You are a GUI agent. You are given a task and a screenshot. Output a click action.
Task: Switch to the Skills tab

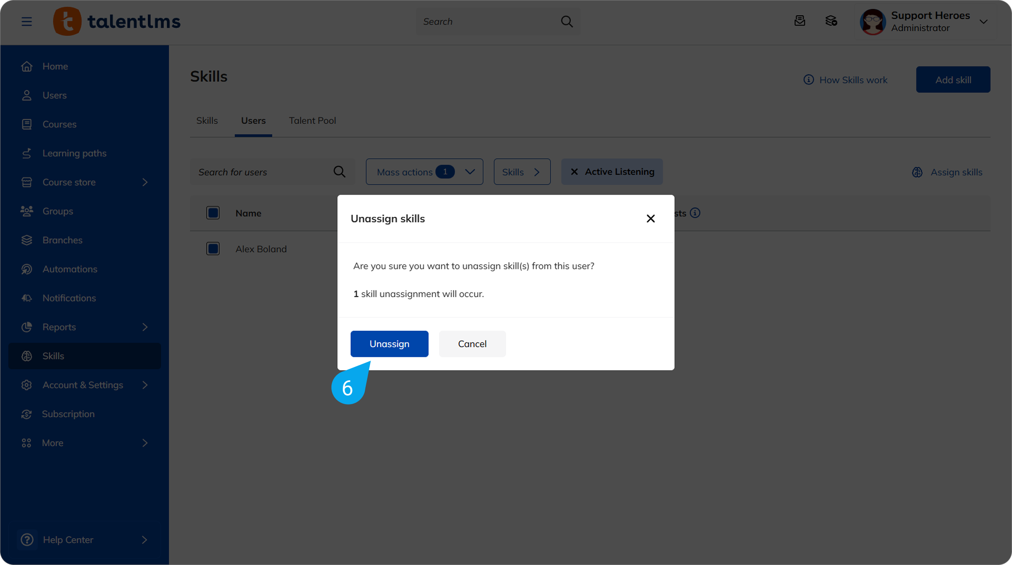click(x=207, y=120)
